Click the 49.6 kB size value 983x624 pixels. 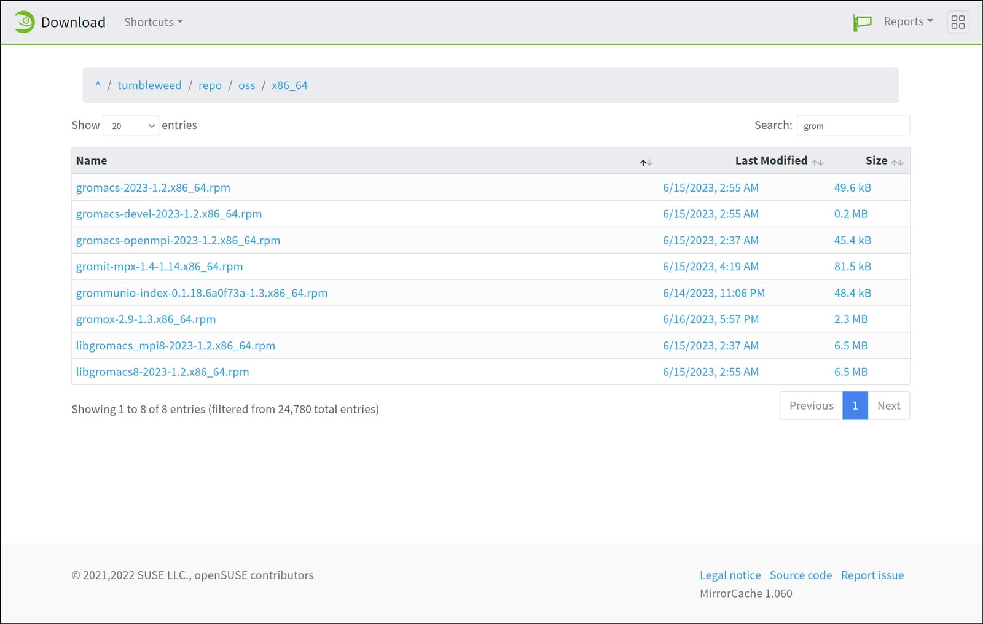pyautogui.click(x=853, y=187)
